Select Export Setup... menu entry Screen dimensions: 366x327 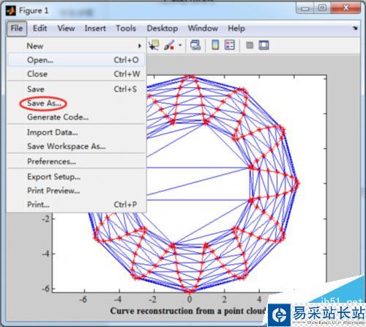point(76,177)
